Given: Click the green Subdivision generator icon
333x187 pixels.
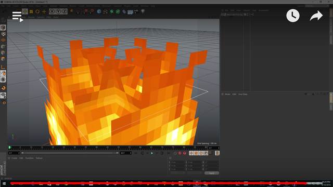Looking at the screenshot, I should click(112, 11).
